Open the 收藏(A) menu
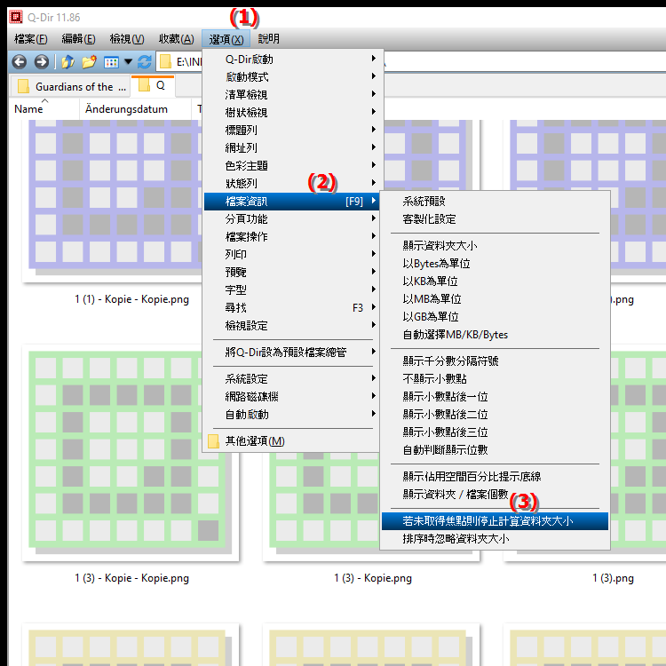Image resolution: width=666 pixels, height=666 pixels. point(177,39)
